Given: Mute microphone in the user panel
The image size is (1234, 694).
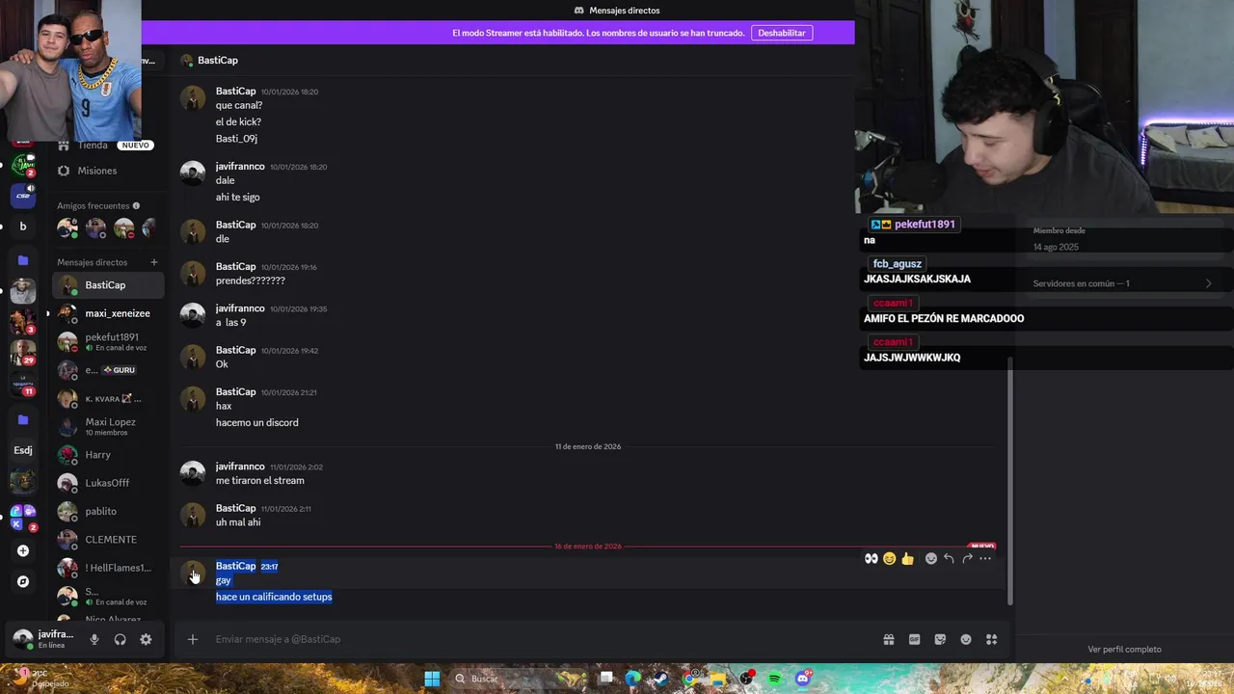Looking at the screenshot, I should pyautogui.click(x=94, y=639).
